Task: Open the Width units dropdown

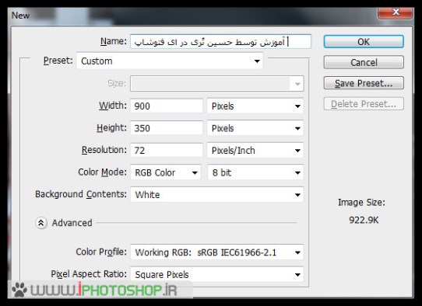Action: [x=255, y=106]
